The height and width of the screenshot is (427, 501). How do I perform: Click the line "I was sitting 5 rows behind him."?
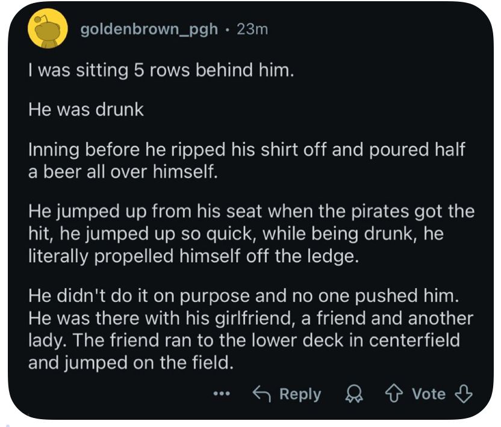(161, 70)
